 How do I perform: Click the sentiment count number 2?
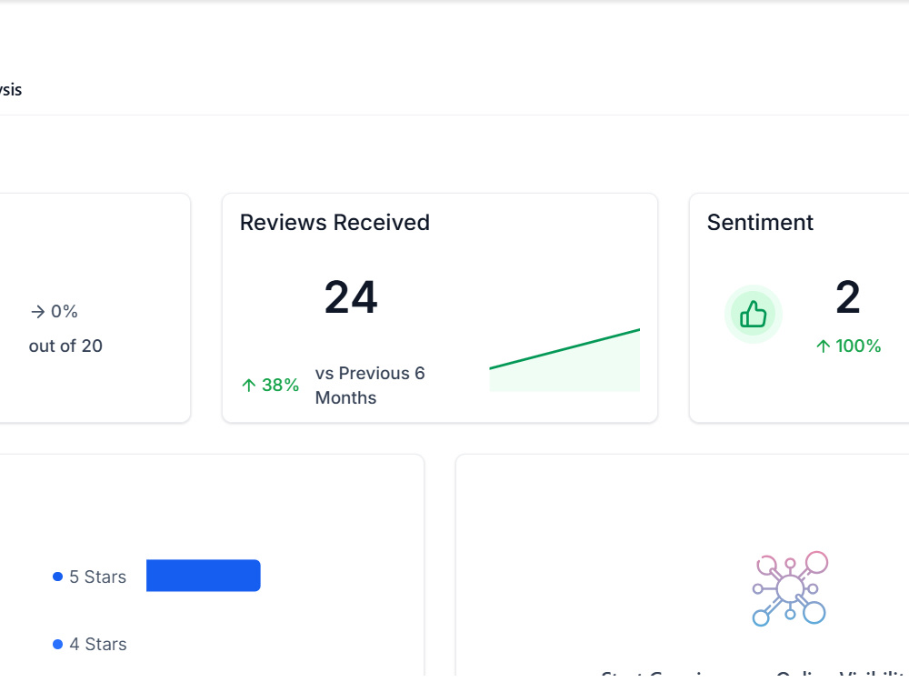[847, 297]
